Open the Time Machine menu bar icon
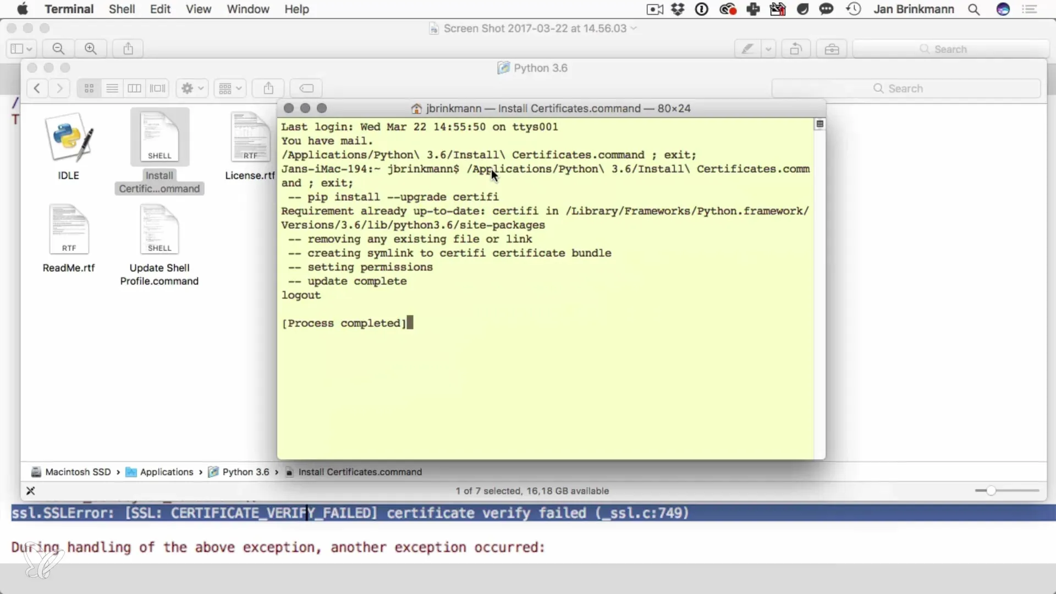1056x594 pixels. tap(854, 9)
